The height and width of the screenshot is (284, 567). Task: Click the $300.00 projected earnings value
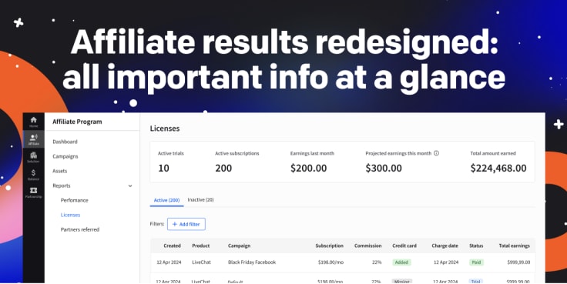(384, 168)
